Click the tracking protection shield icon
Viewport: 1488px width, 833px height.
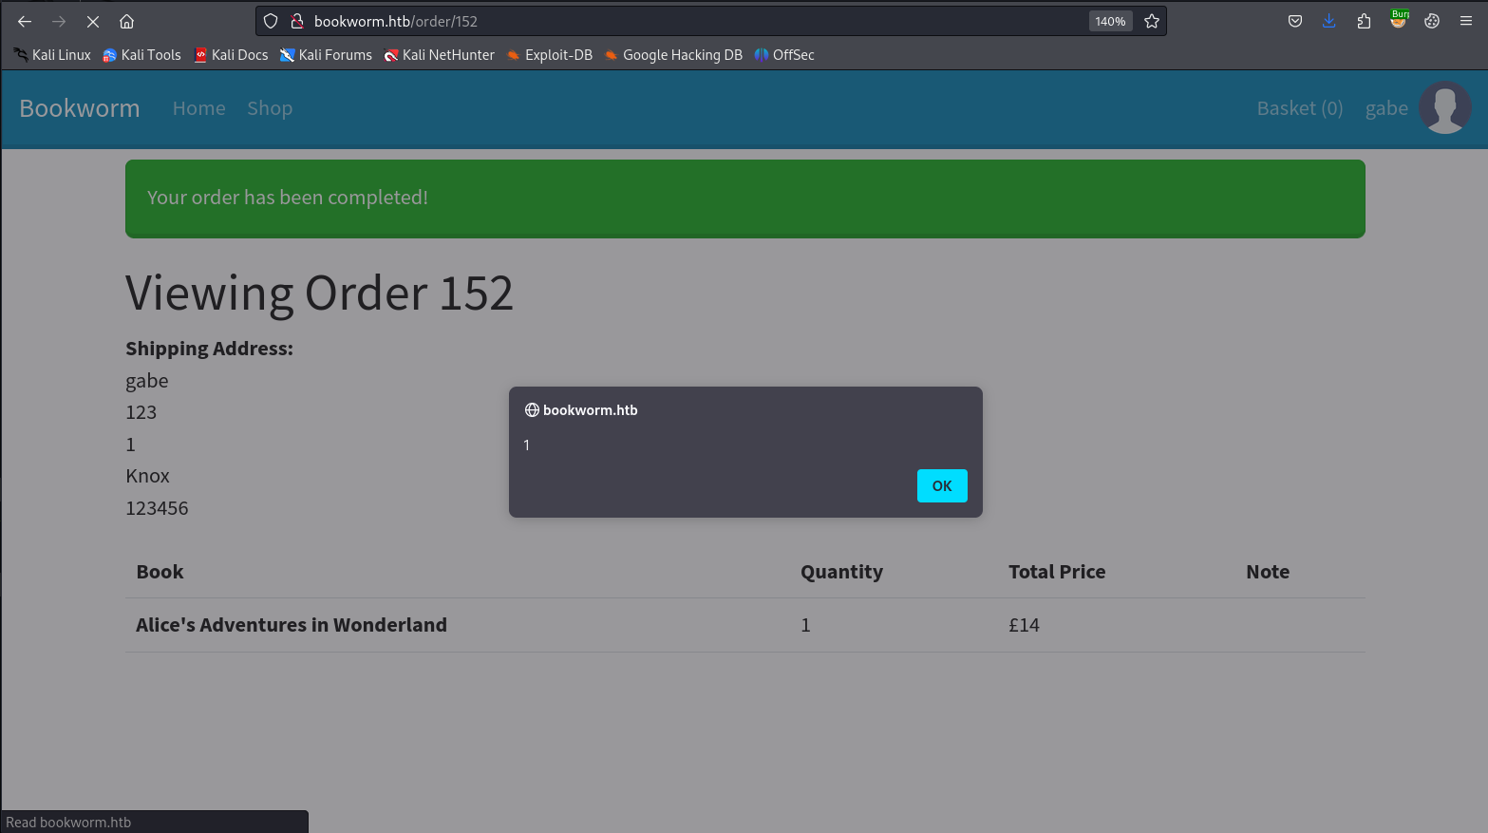pos(271,21)
